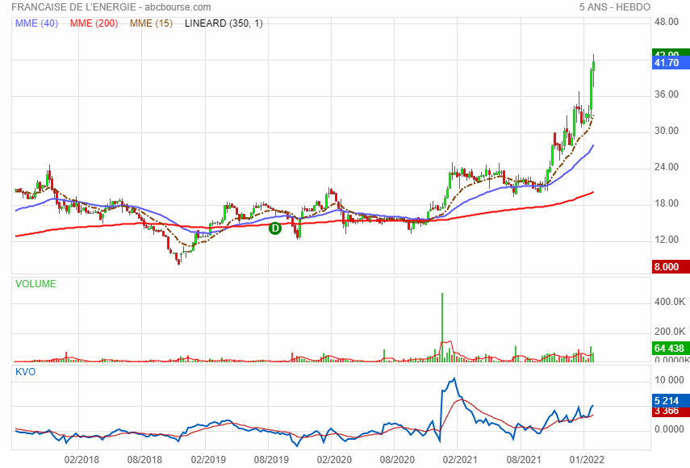
Task: Click the blue KVO value 5 214
Action: (x=671, y=401)
